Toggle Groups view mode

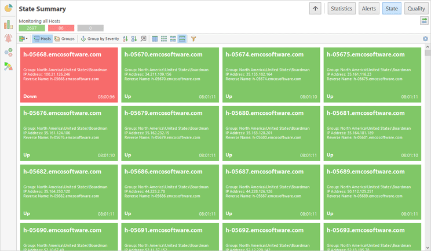click(x=64, y=39)
